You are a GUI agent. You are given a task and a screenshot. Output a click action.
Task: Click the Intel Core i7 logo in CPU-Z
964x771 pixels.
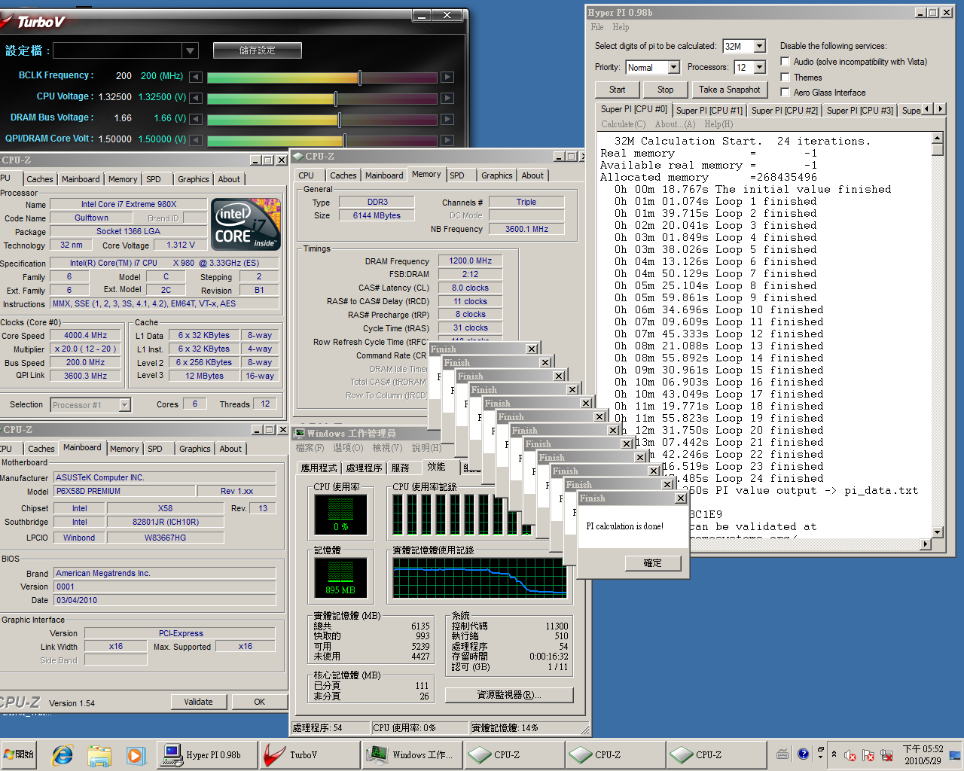(246, 224)
